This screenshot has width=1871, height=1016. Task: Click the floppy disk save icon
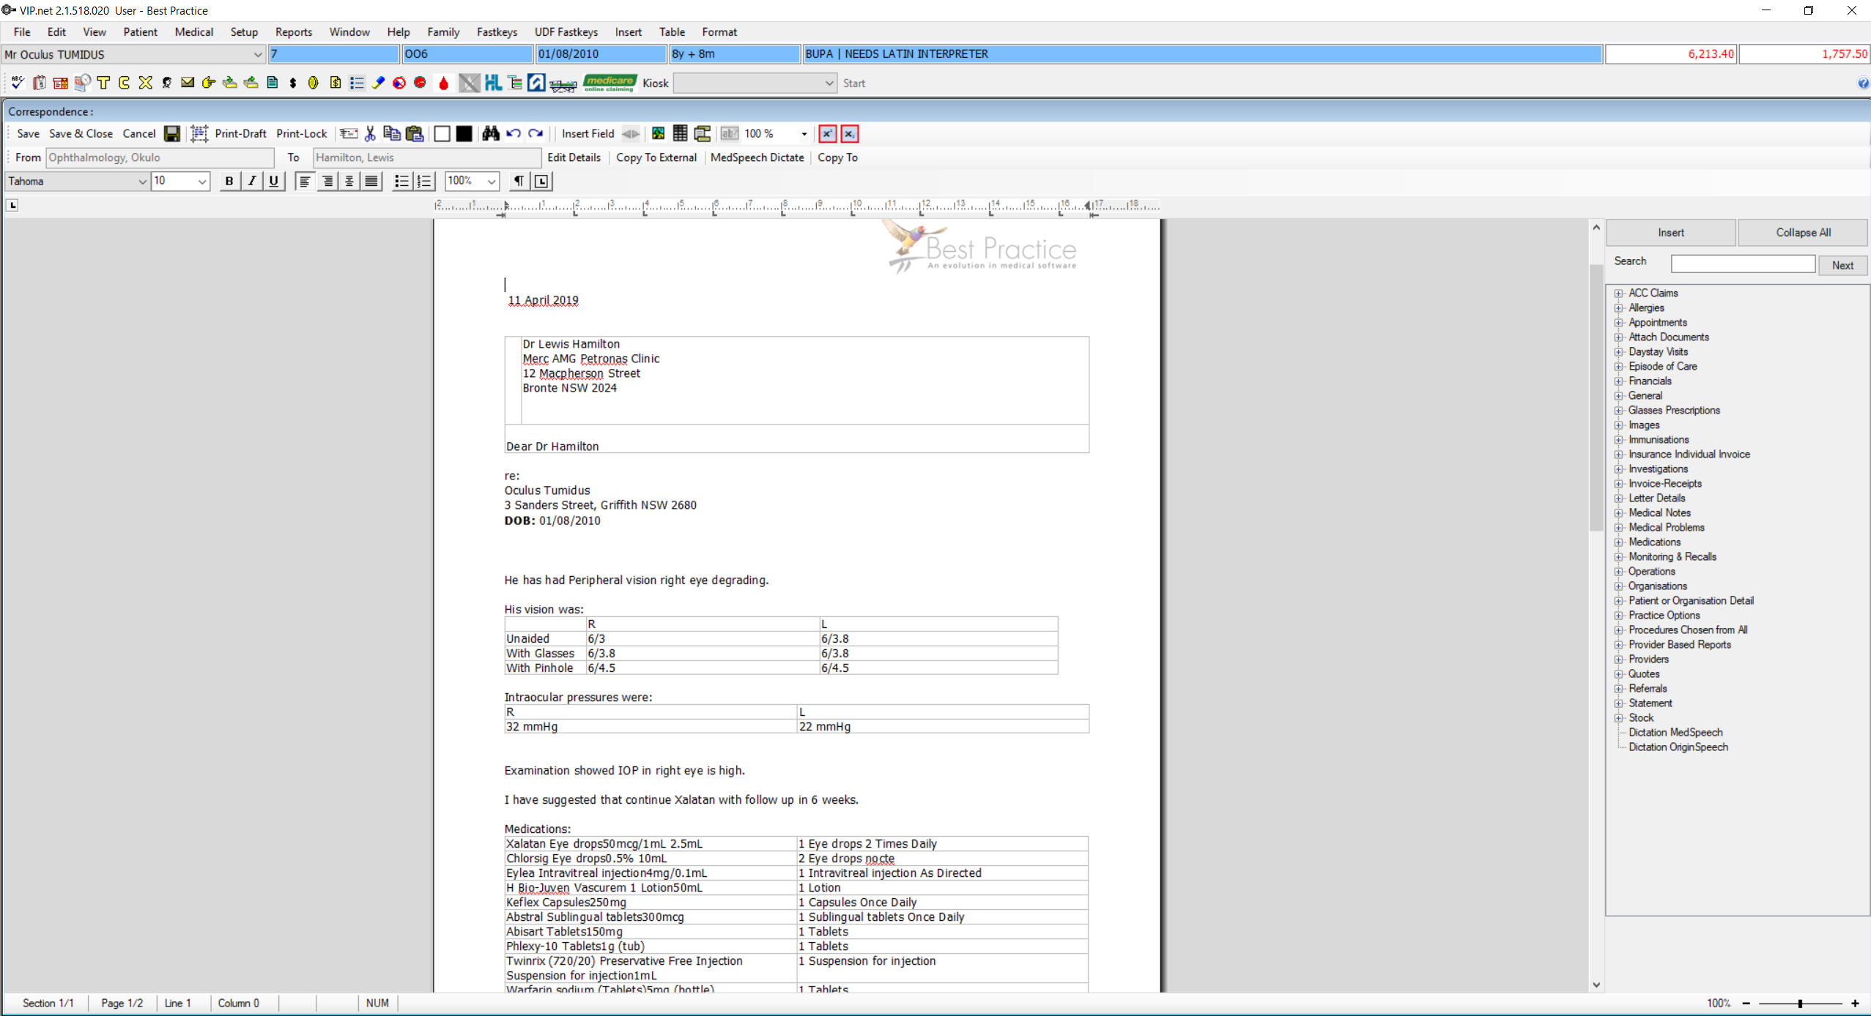[172, 133]
